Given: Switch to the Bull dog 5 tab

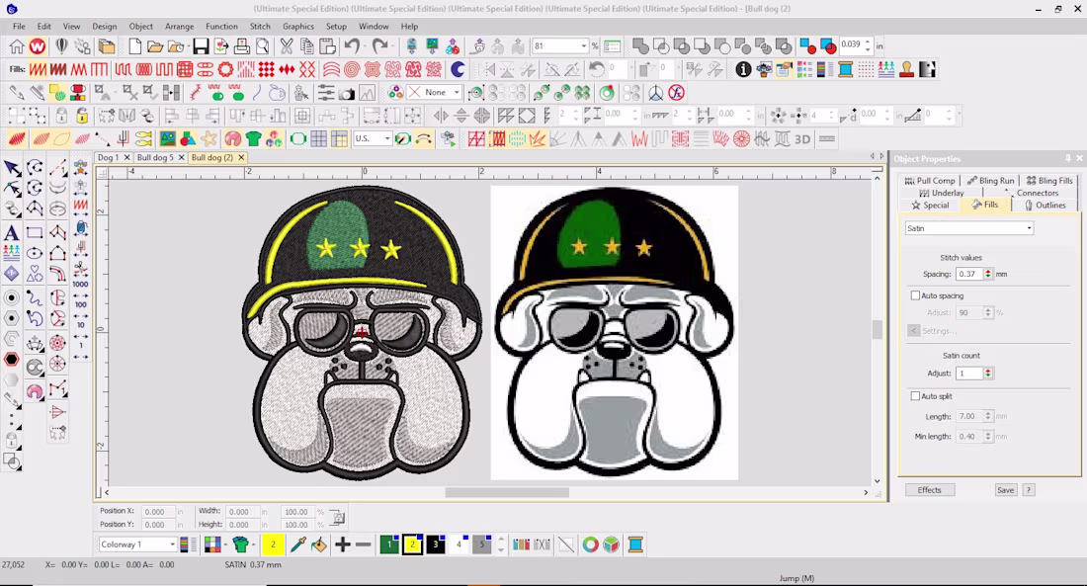Looking at the screenshot, I should pyautogui.click(x=155, y=157).
